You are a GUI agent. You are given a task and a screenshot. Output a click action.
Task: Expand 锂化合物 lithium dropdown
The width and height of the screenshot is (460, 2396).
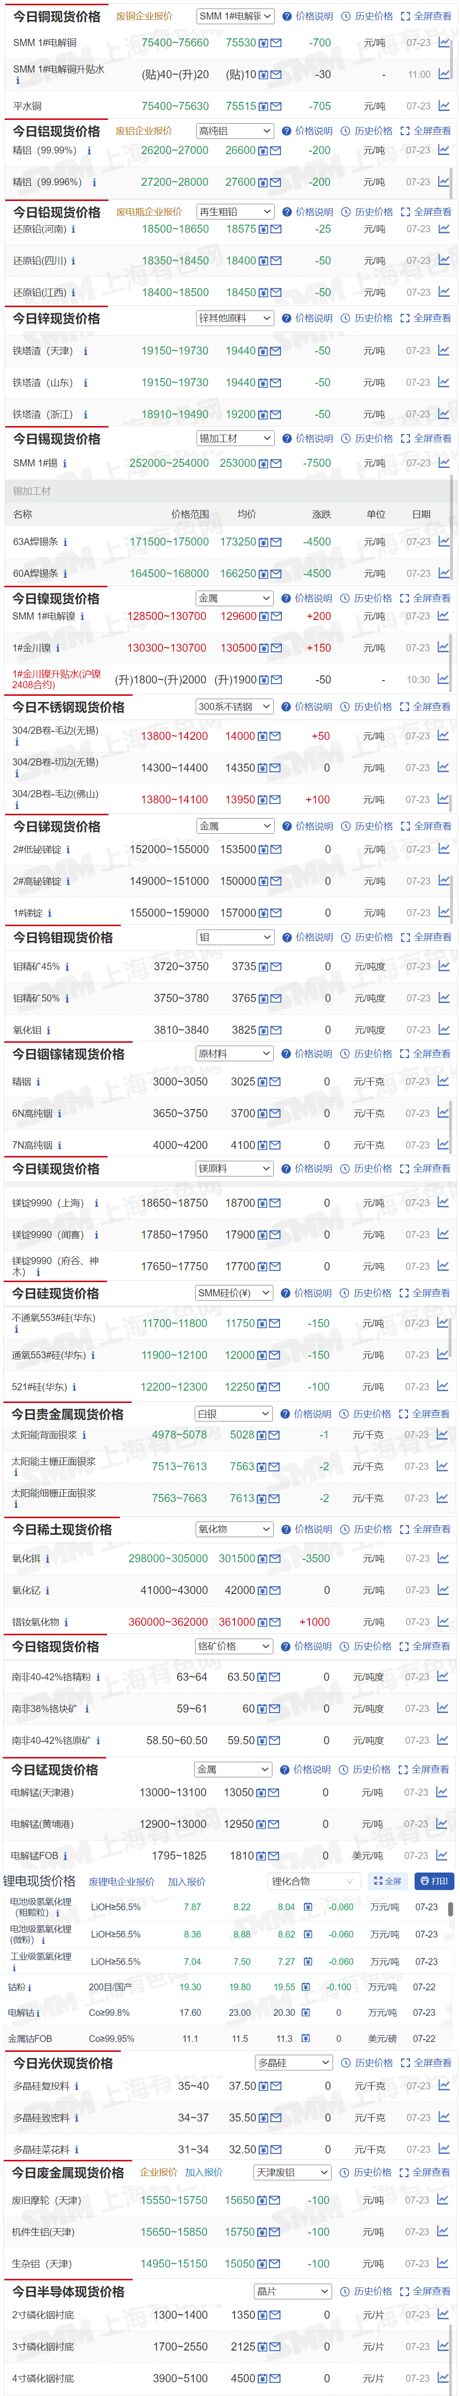click(x=313, y=1881)
